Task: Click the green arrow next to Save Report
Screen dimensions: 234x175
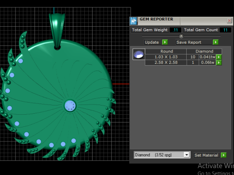Action: (215, 42)
